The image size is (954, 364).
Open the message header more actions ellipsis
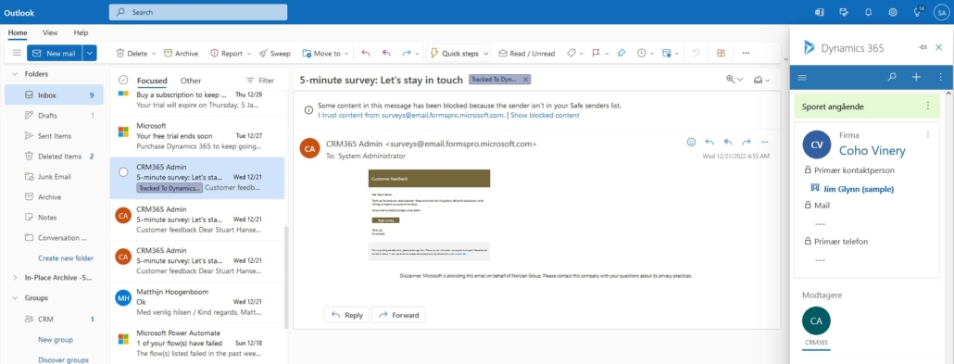(x=765, y=142)
